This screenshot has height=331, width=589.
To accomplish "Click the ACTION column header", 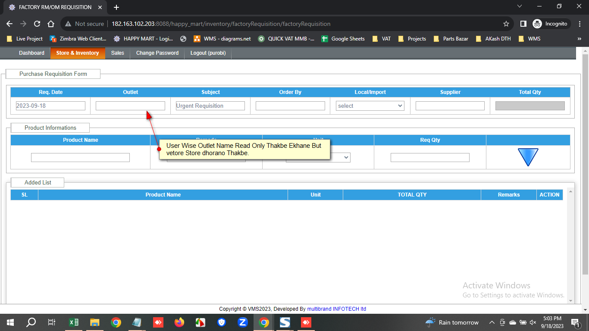I will pyautogui.click(x=549, y=195).
